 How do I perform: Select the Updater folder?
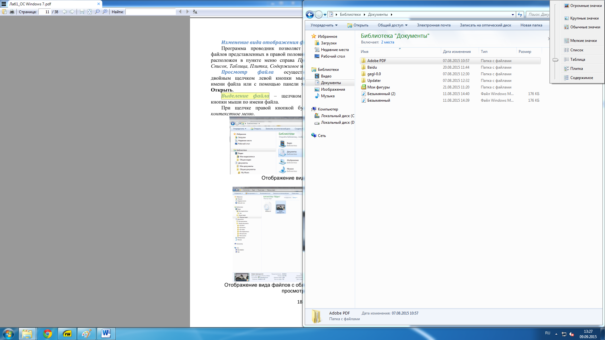pyautogui.click(x=450, y=81)
